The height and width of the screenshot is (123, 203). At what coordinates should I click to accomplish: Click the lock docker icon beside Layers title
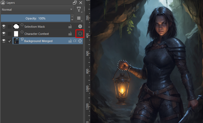pyautogui.click(x=3, y=3)
